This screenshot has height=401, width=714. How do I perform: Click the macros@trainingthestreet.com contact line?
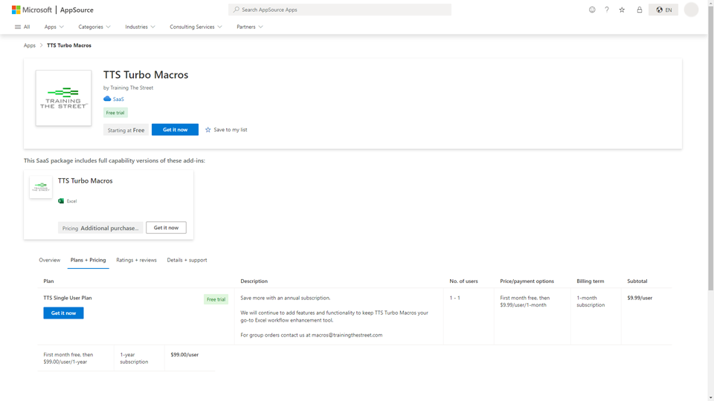tap(312, 335)
